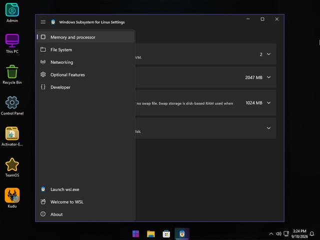
Task: Click the Windows Subsystem for Linux Settings title
Action: 92,22
